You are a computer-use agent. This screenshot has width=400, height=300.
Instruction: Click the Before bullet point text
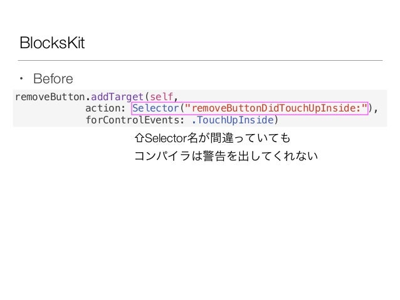point(53,78)
